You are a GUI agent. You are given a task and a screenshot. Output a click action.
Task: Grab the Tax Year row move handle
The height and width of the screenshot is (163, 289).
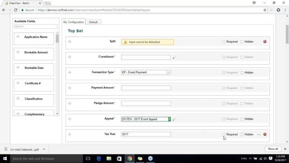[x=70, y=134]
